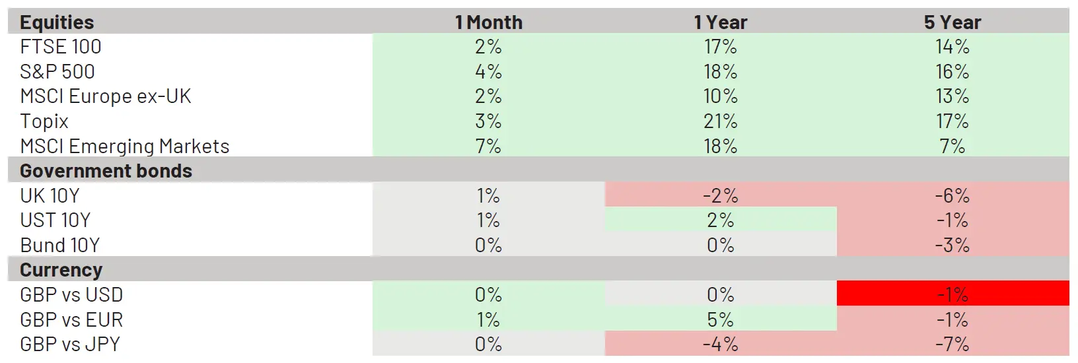Select the FTSE 100 row label
The image size is (1078, 363).
pyautogui.click(x=61, y=47)
